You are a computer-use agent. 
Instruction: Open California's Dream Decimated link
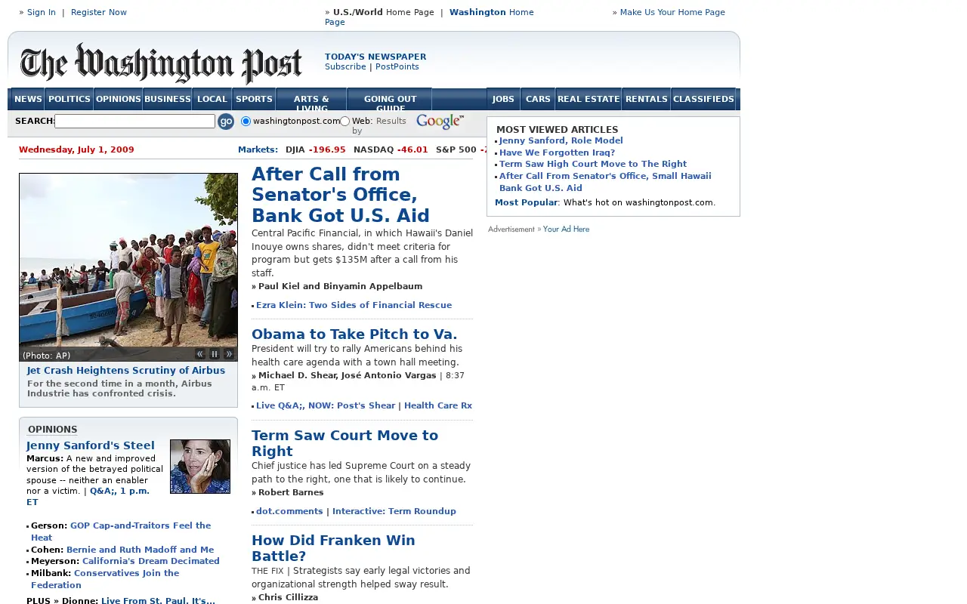[151, 561]
